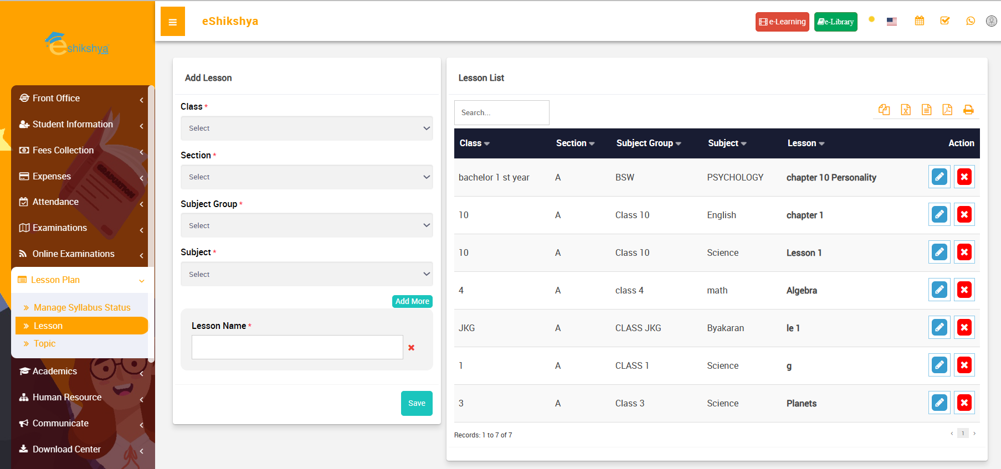Click the Add More button
Image resolution: width=1001 pixels, height=469 pixels.
coord(412,301)
